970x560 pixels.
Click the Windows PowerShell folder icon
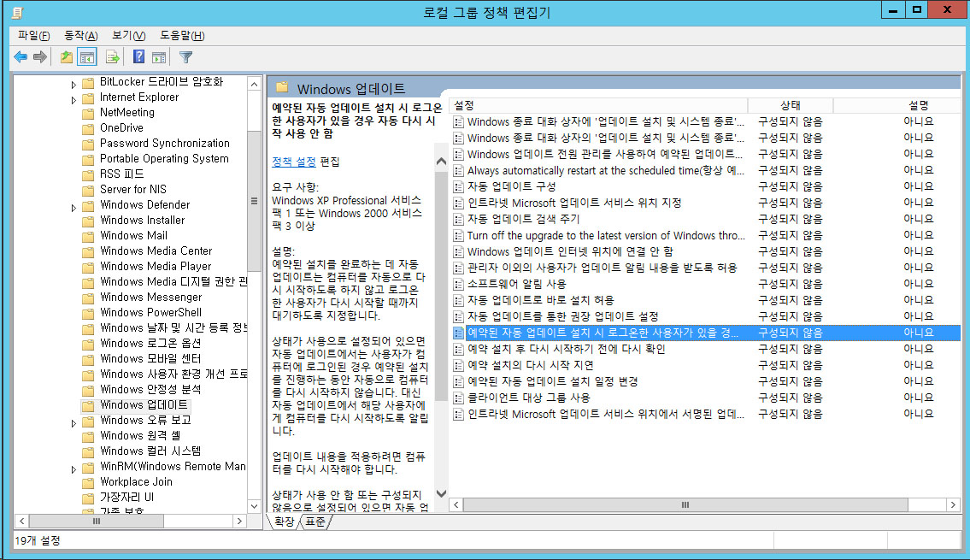click(89, 313)
